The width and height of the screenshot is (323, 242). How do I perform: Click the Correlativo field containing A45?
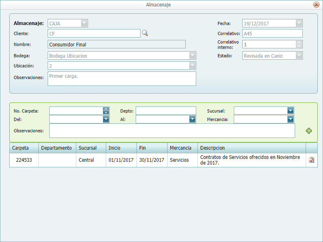pyautogui.click(x=272, y=33)
